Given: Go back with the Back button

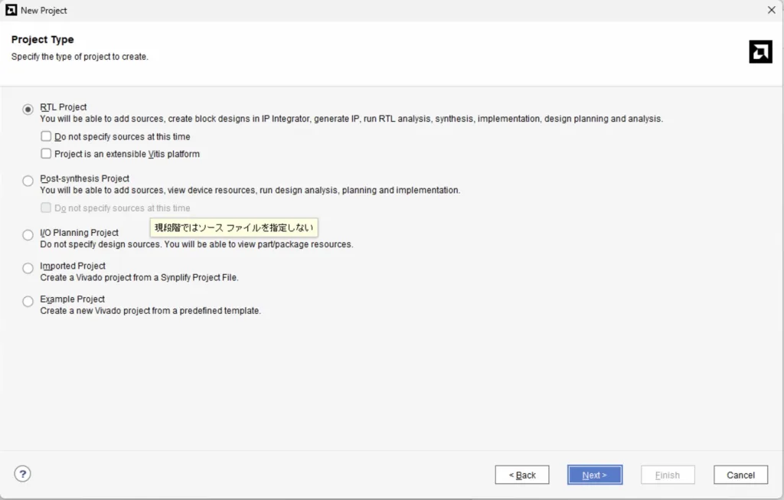Looking at the screenshot, I should [x=521, y=475].
